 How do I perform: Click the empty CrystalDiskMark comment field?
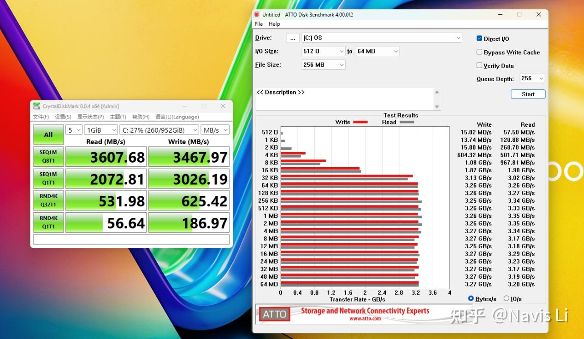(x=131, y=240)
